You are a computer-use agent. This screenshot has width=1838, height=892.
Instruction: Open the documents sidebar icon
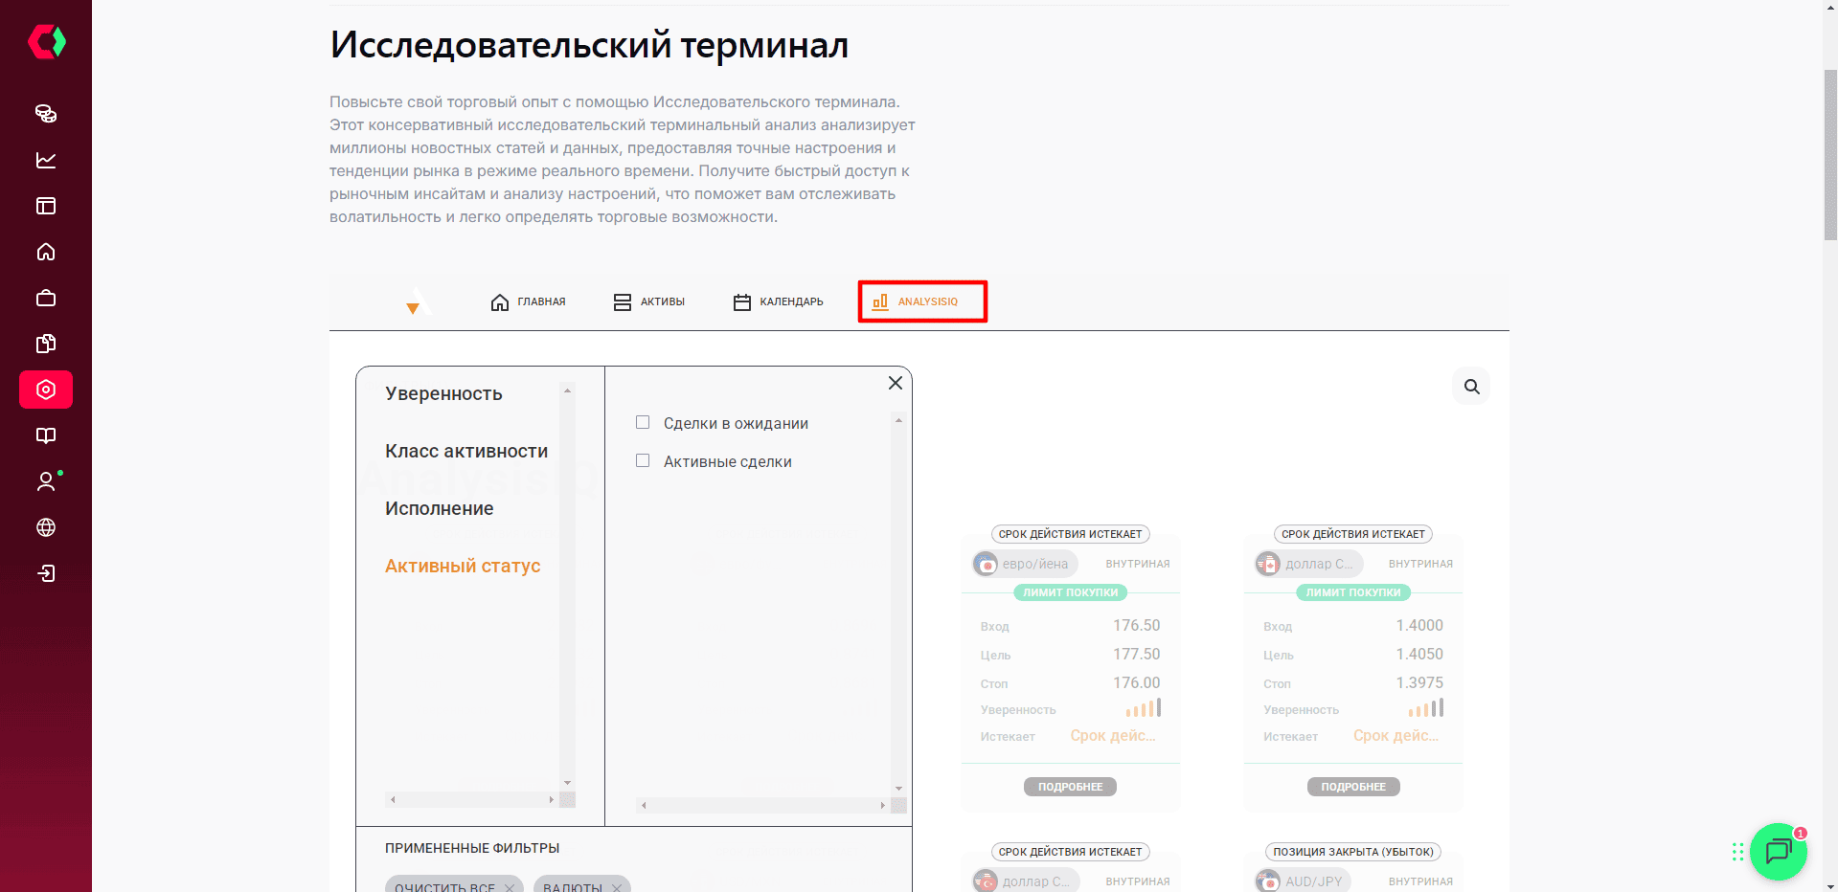pyautogui.click(x=46, y=344)
